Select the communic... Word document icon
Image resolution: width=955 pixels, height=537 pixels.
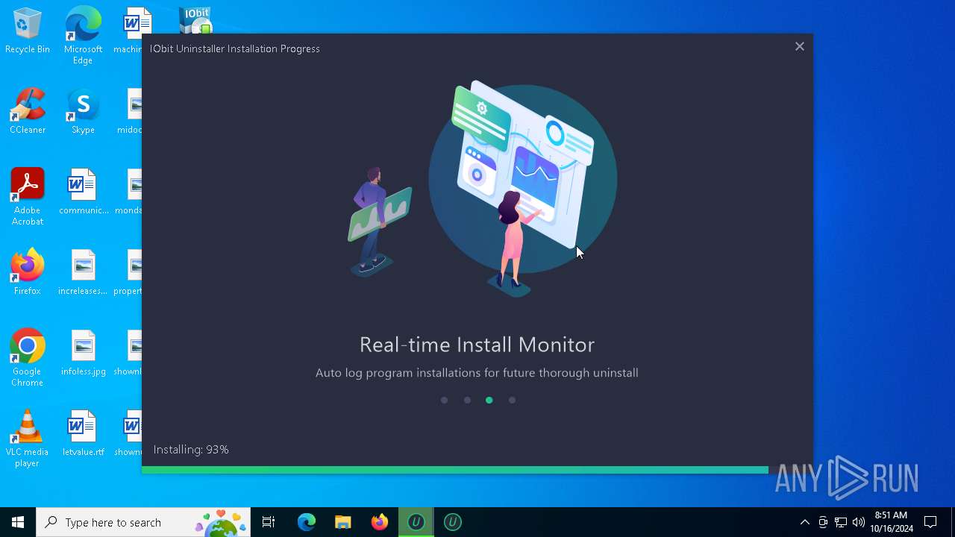click(83, 192)
